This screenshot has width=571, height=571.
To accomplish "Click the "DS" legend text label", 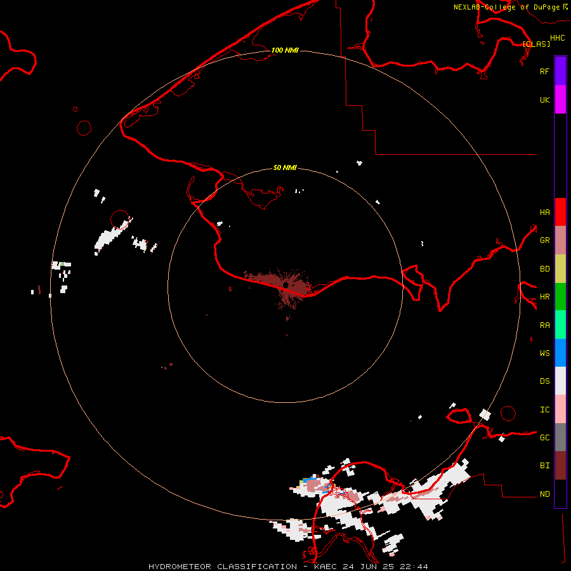I will [x=544, y=381].
